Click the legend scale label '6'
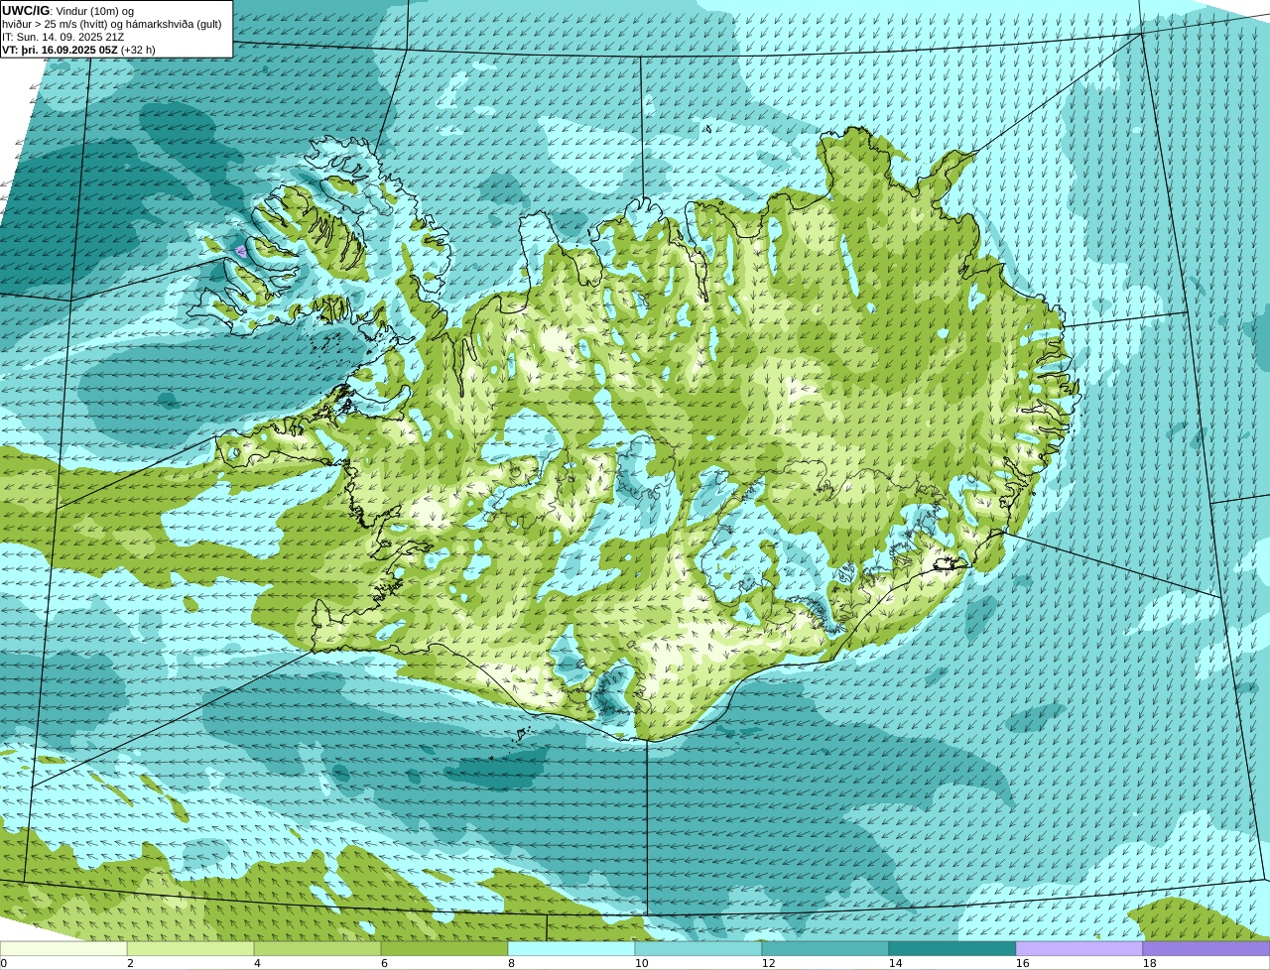Image resolution: width=1270 pixels, height=970 pixels. [384, 963]
